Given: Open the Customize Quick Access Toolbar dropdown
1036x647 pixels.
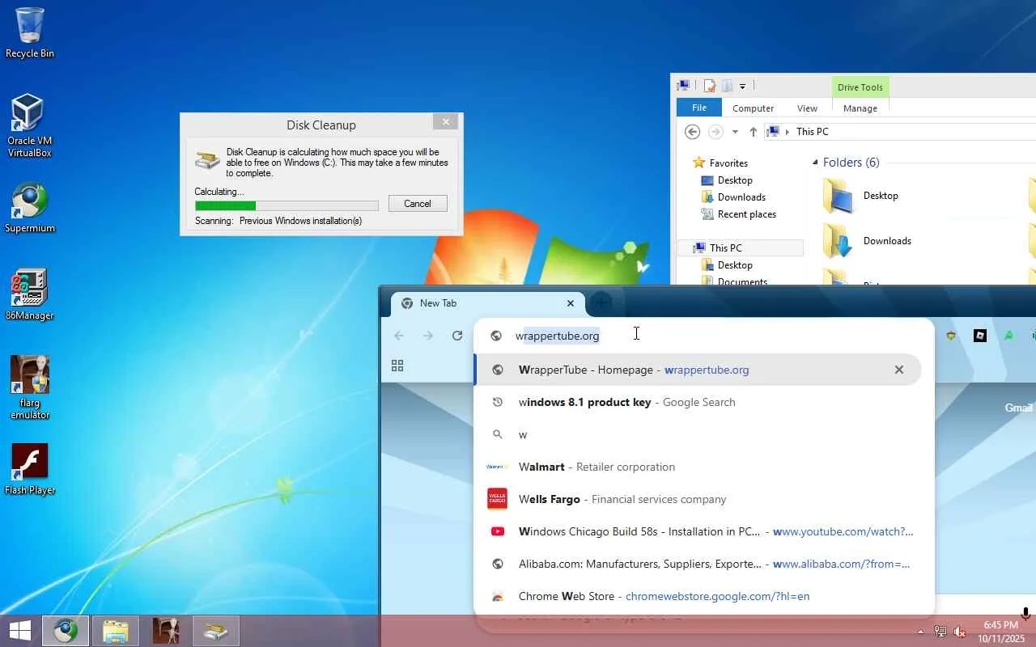Looking at the screenshot, I should pos(742,86).
